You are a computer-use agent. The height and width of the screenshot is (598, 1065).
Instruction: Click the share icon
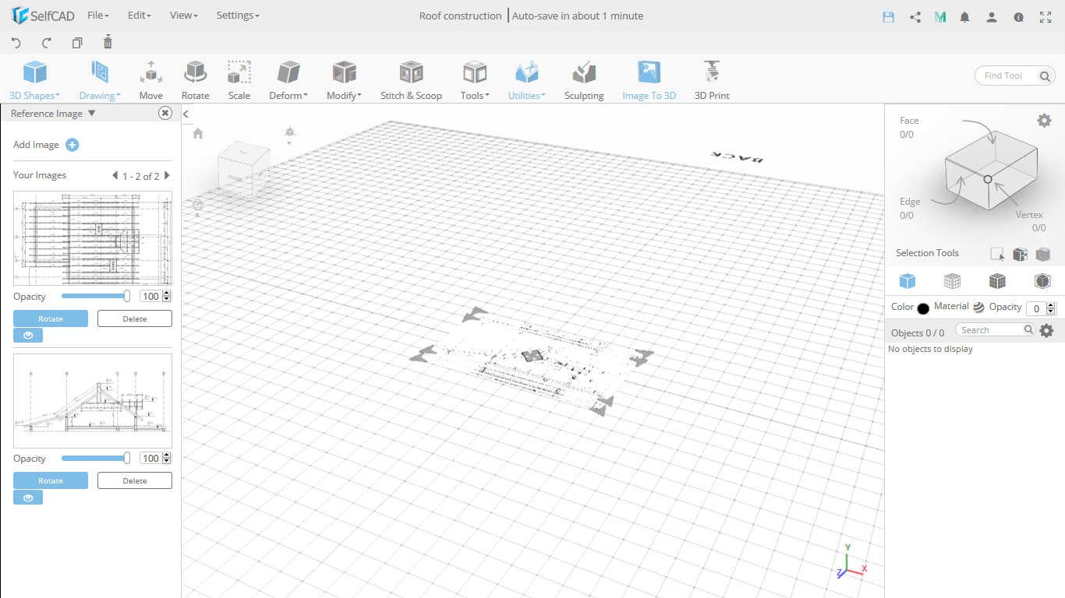tap(915, 16)
